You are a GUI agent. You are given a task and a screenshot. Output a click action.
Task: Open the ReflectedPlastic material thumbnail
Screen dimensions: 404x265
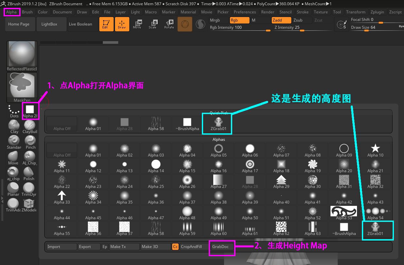click(22, 56)
